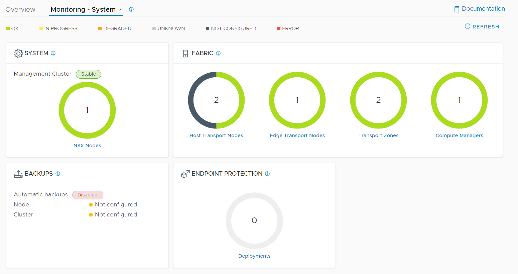Click the info icon beside FABRIC heading

pos(218,53)
